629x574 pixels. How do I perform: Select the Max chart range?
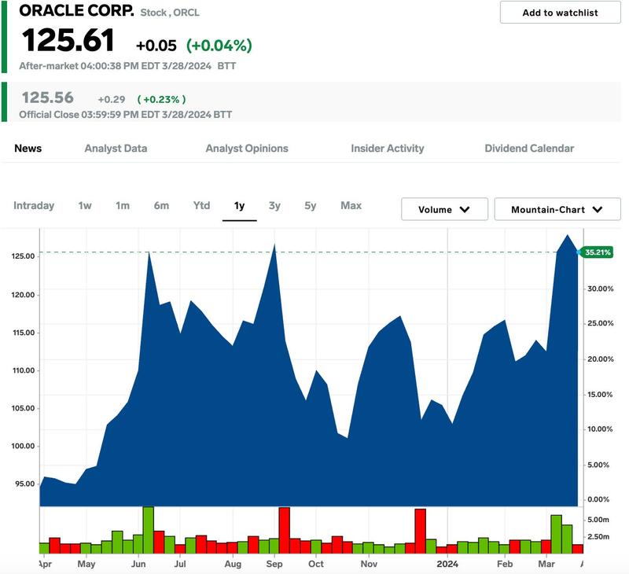[351, 205]
